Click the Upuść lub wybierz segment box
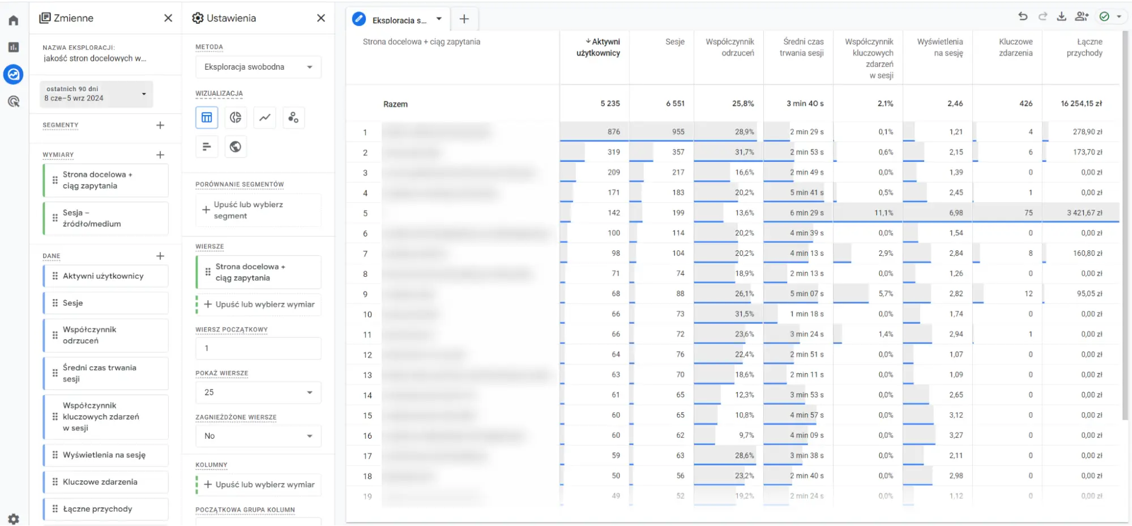Screen dimensions: 1132x526 (x=258, y=210)
